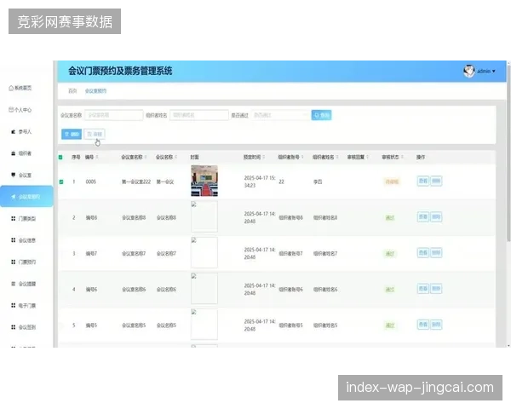Open 门票预约 in the sidebar
The width and height of the screenshot is (511, 409).
[24, 262]
